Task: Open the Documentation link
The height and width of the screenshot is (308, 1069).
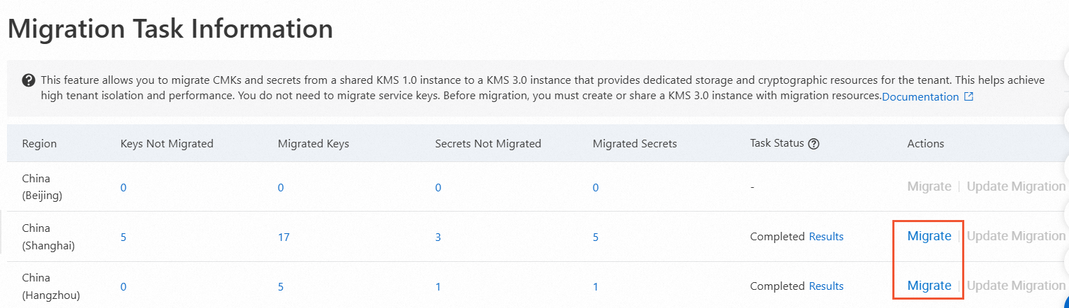Action: pyautogui.click(x=920, y=97)
